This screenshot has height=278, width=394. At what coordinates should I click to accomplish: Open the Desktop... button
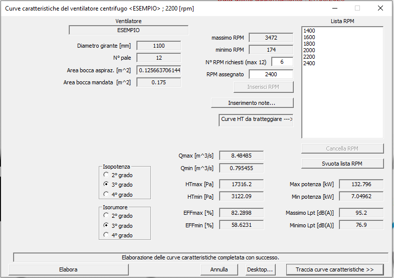[260, 269]
